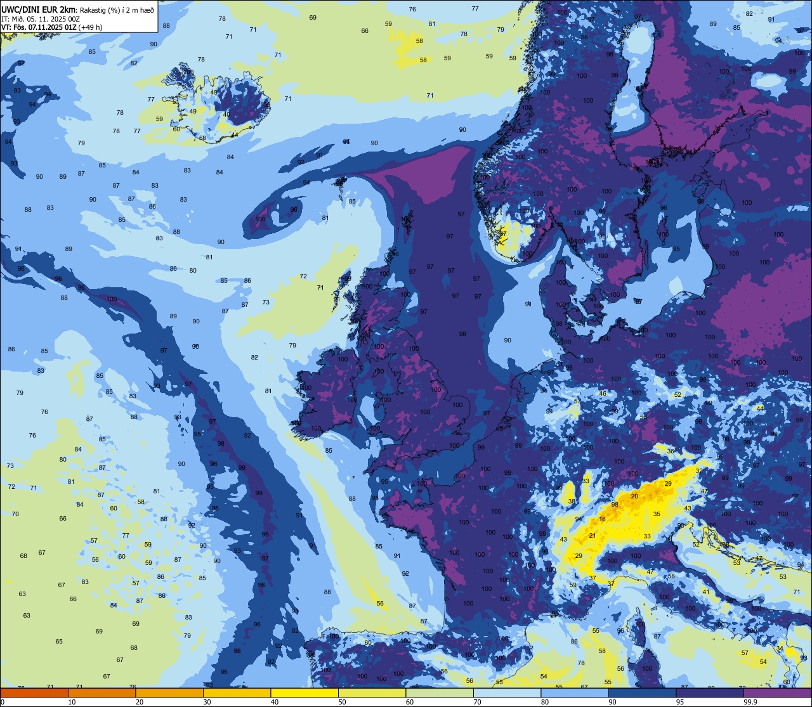
Task: Click the purple above-99.9% legend swatch
Action: tap(777, 693)
